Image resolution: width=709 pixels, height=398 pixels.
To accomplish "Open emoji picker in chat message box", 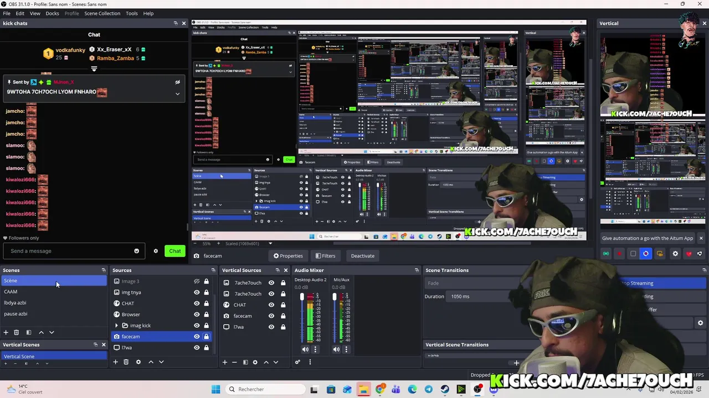I will [x=136, y=251].
